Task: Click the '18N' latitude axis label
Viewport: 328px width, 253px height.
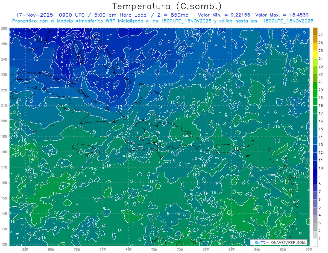Action: point(4,152)
